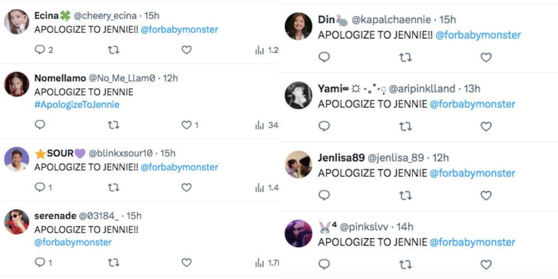This screenshot has width=558, height=279.
Task: Like the SOUR tweet by blinkxsour10
Action: coord(186,187)
